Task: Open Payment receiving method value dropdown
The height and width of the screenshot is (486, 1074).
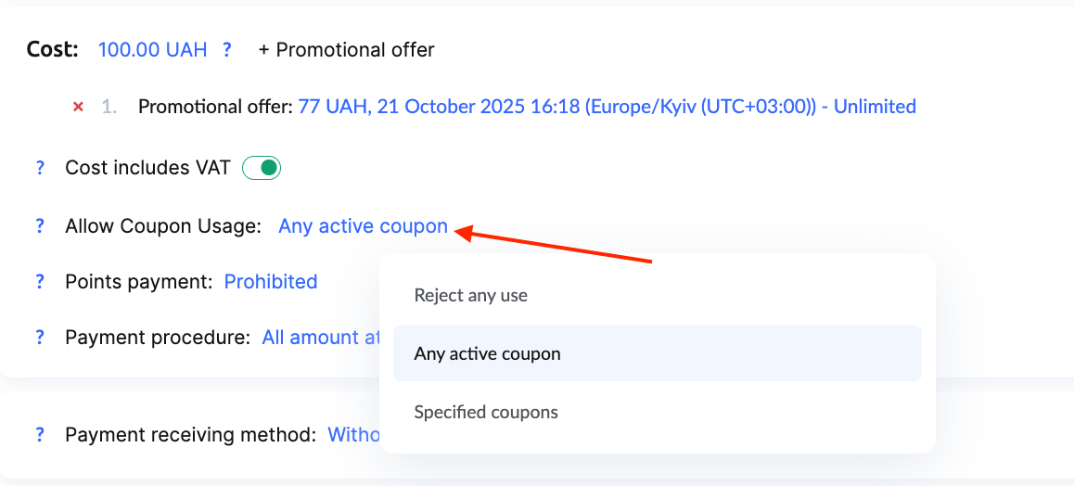Action: [x=353, y=434]
